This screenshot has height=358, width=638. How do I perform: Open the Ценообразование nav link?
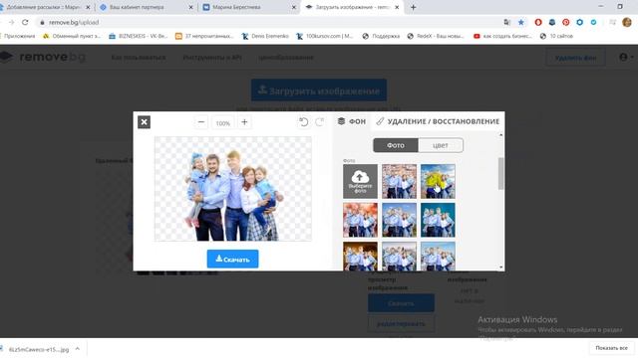(286, 58)
